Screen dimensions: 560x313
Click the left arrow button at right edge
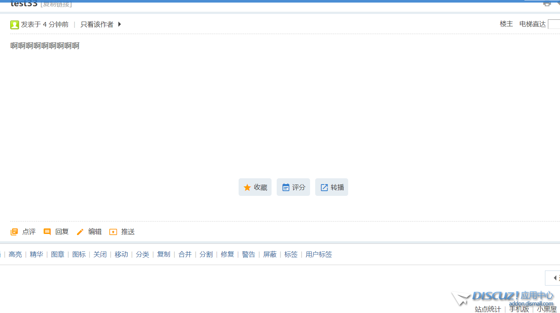pyautogui.click(x=555, y=278)
